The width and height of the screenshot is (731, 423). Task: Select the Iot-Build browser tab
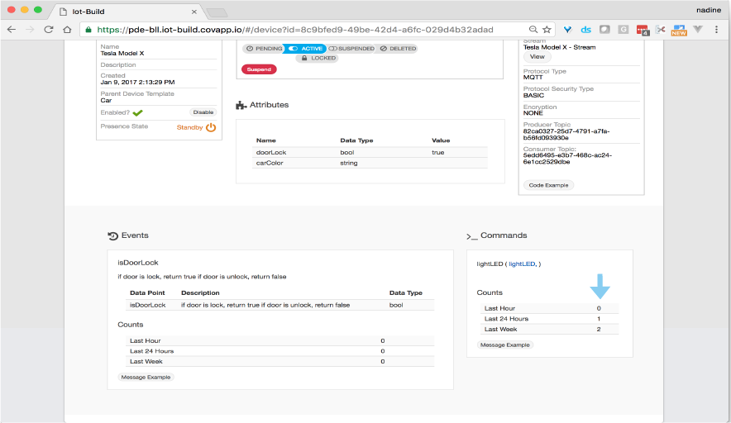click(x=124, y=11)
